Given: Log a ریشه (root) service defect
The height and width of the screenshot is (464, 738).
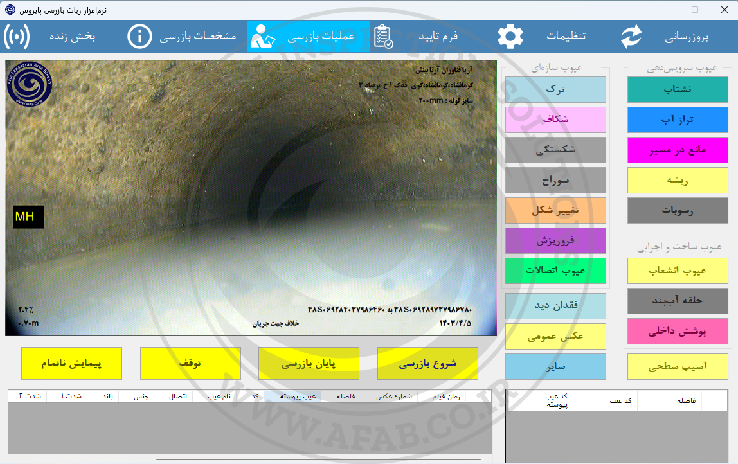Looking at the screenshot, I should pos(678,180).
